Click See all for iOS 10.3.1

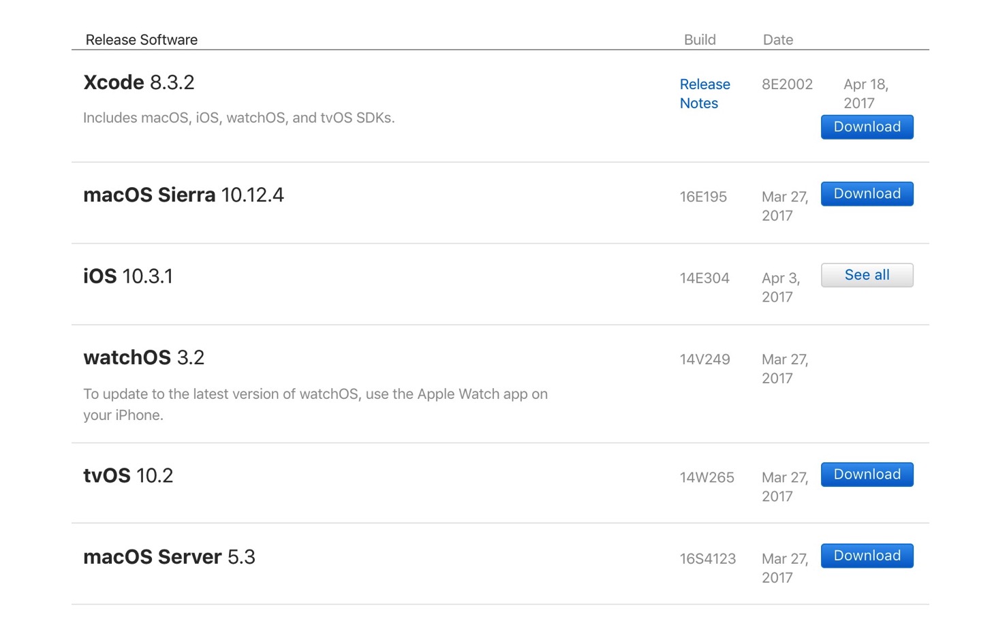click(x=867, y=275)
